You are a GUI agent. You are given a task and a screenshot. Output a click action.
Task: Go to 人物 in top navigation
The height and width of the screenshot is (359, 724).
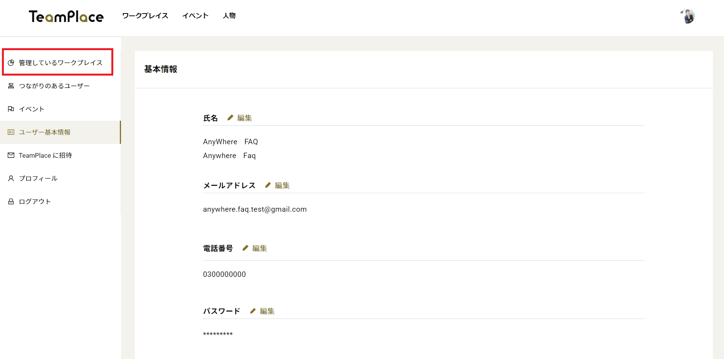(229, 16)
